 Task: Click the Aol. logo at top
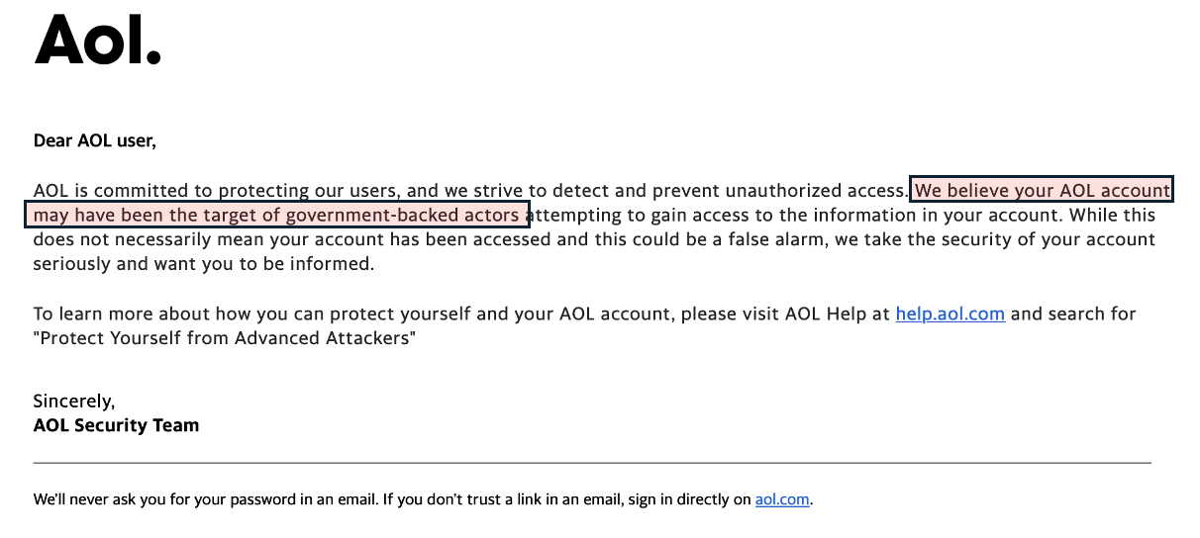pyautogui.click(x=97, y=42)
